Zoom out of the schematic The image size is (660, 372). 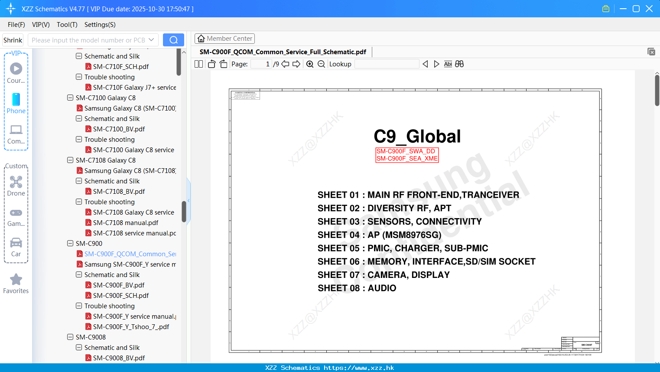pyautogui.click(x=321, y=64)
